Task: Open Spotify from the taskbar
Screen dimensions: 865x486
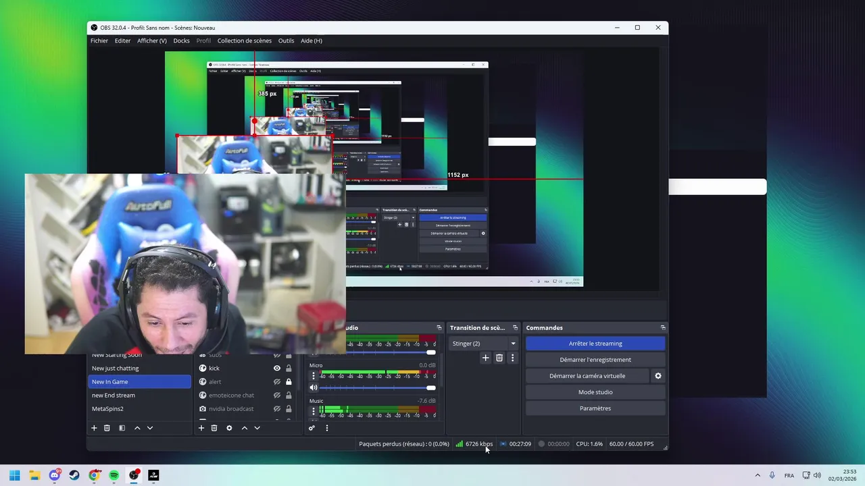Action: click(x=114, y=475)
